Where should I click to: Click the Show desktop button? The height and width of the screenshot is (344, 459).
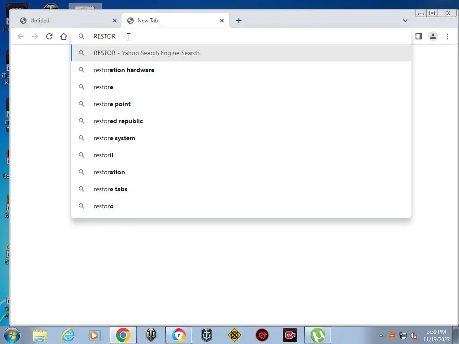point(456,335)
